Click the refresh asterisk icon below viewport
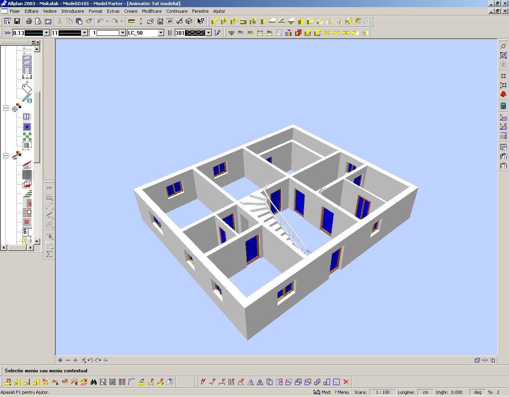 click(x=60, y=360)
